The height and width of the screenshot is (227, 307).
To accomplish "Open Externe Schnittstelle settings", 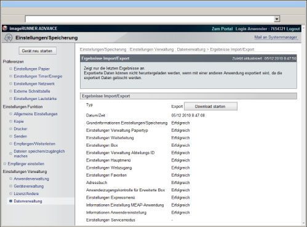I will [32, 91].
